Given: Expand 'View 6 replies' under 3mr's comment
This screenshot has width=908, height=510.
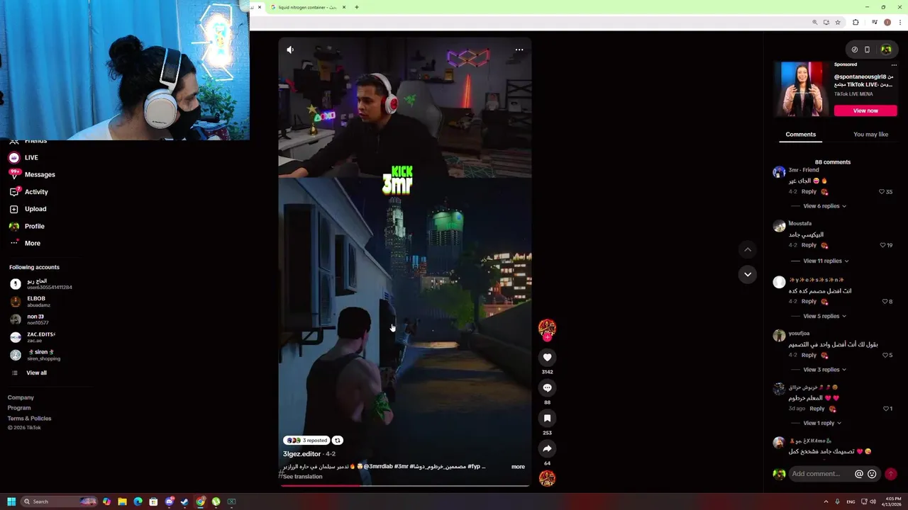Looking at the screenshot, I should pos(824,206).
